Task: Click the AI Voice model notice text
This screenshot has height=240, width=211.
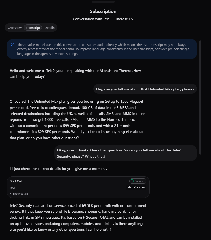Action: [103, 49]
